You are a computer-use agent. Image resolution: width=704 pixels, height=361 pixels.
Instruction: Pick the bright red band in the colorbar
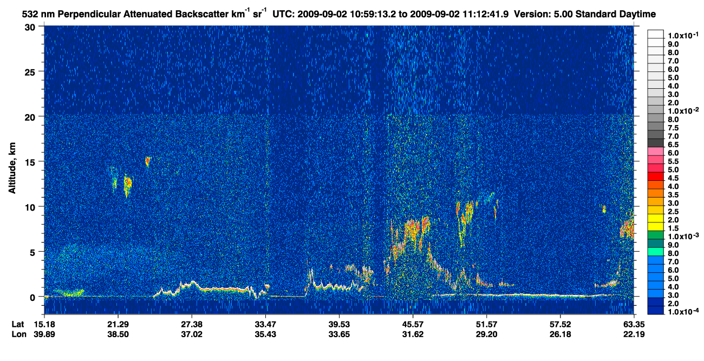point(655,176)
